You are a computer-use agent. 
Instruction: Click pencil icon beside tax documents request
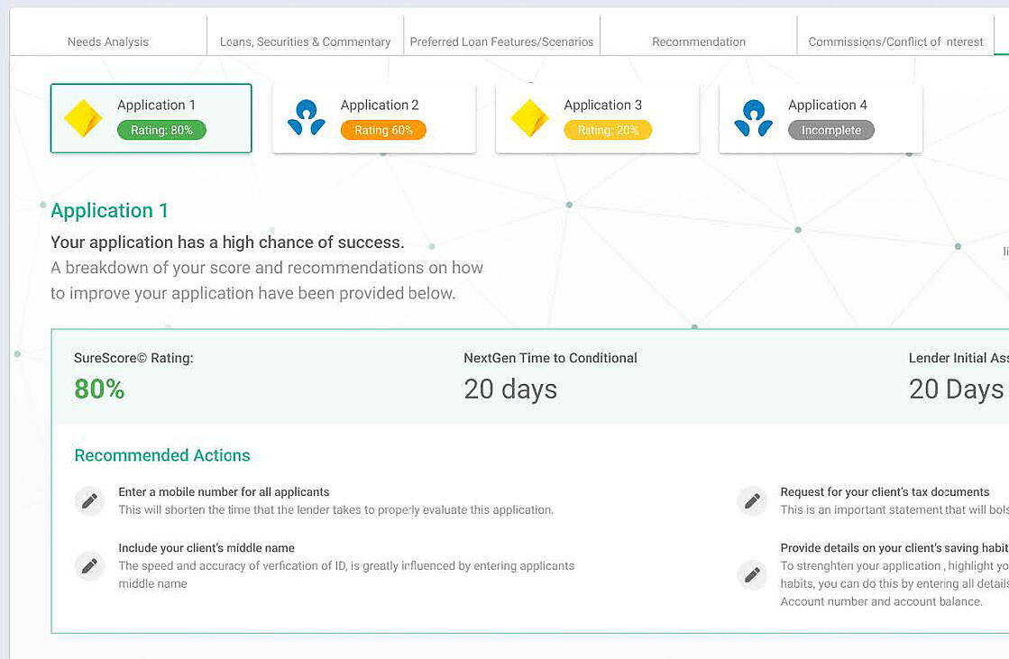752,500
